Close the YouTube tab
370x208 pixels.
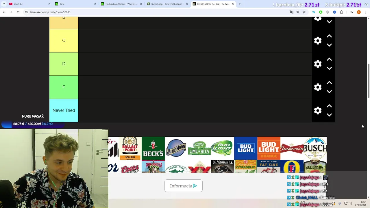(x=49, y=4)
